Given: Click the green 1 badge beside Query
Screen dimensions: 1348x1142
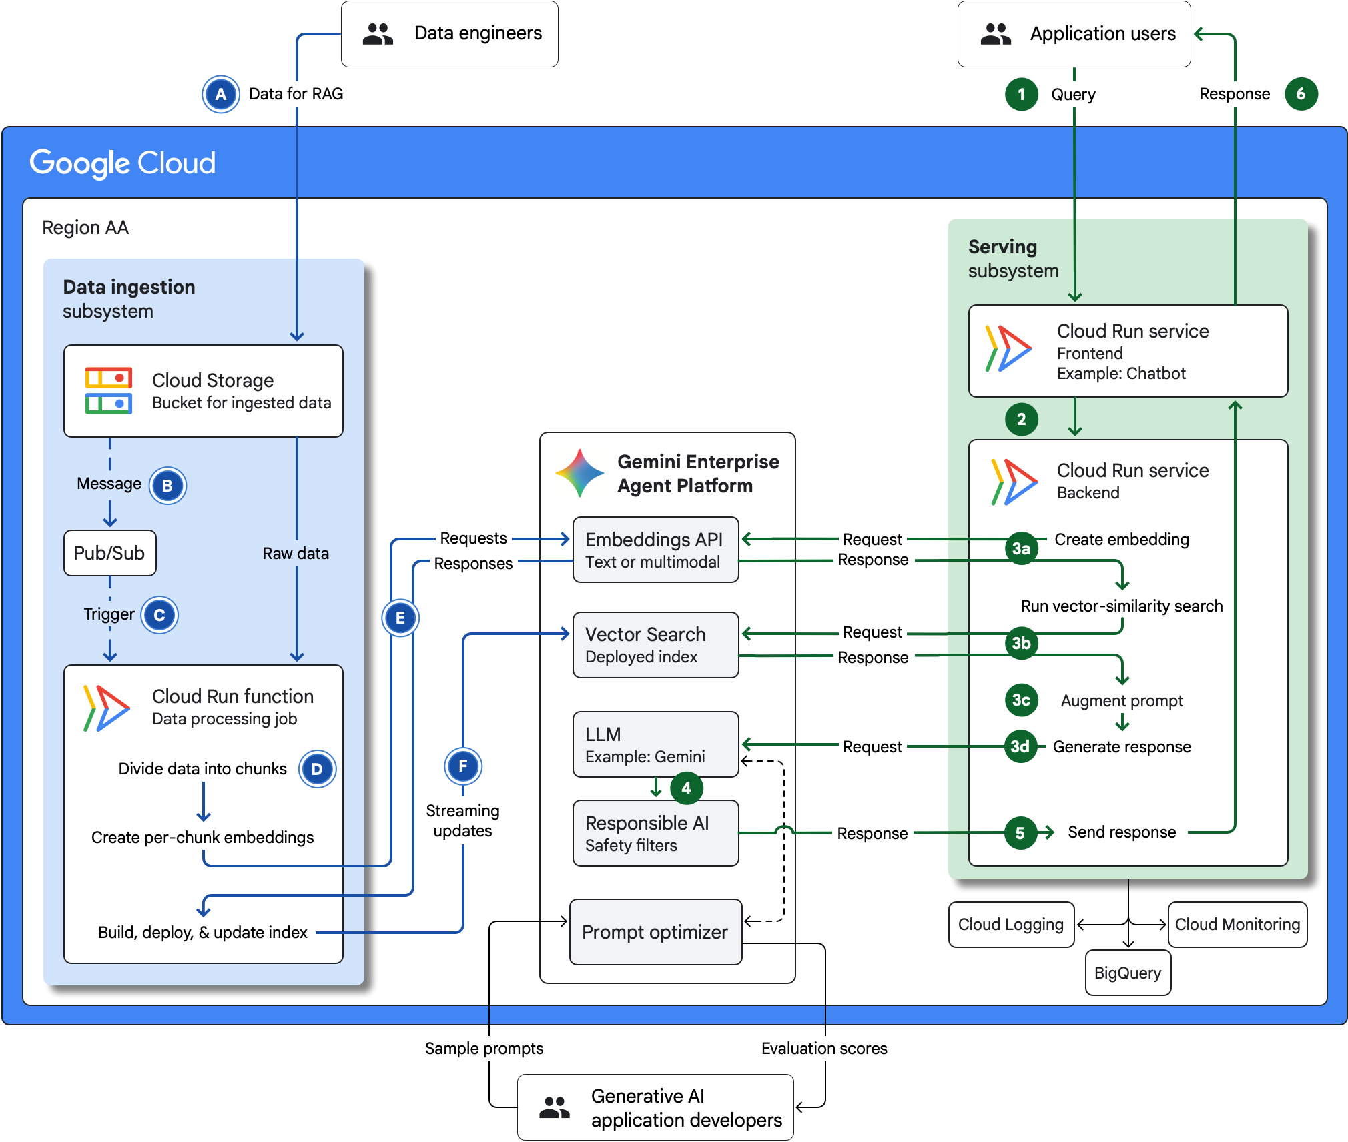Looking at the screenshot, I should pyautogui.click(x=1022, y=94).
